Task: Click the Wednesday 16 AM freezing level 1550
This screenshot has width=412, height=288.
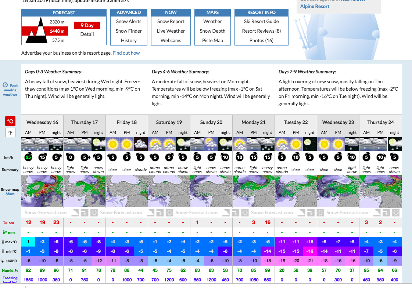Action: pos(28,280)
